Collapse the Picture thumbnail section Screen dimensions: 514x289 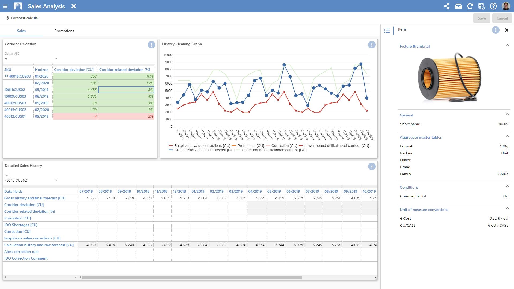point(507,45)
